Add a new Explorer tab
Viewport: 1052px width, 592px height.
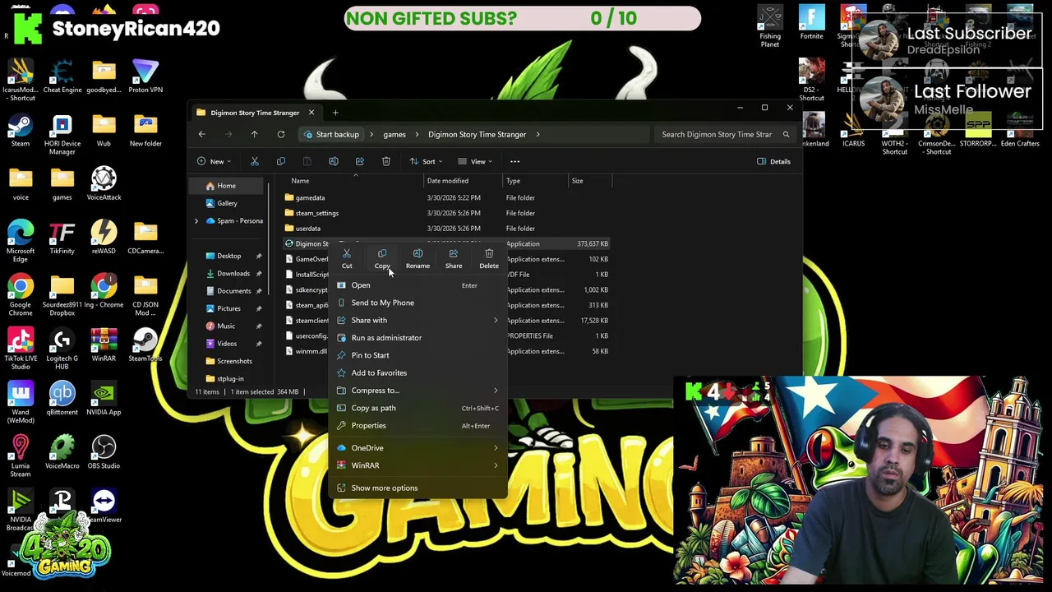click(335, 113)
